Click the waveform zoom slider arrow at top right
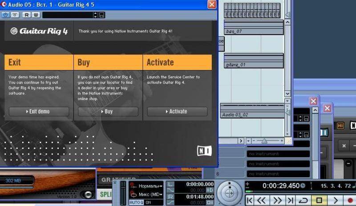356x206 pixels. [x=287, y=15]
